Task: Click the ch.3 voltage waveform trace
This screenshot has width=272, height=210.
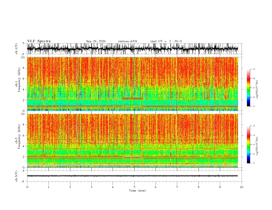Action: coord(133,176)
